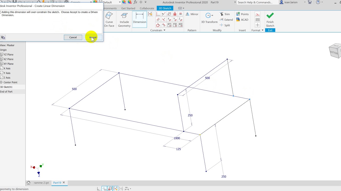
Task: Open the ViewCube in the canvas corner
Action: tap(335, 50)
